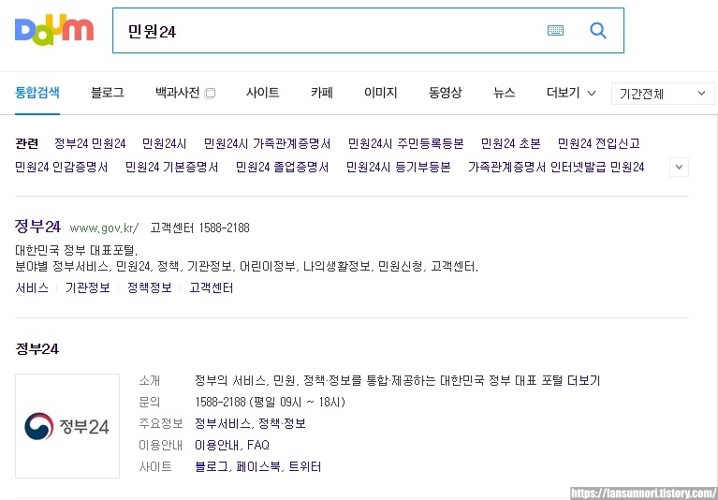Click related search 정부24 민원24
718x500 pixels.
click(x=90, y=144)
